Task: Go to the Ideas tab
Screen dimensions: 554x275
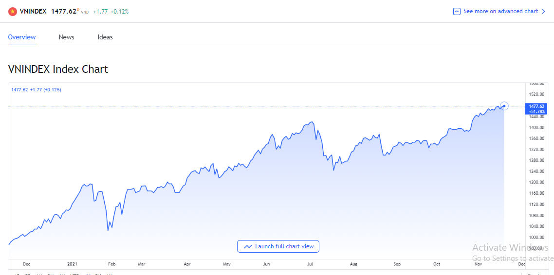Action: pyautogui.click(x=105, y=37)
